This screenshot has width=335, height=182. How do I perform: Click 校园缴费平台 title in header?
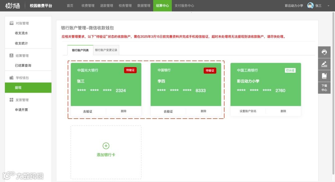tap(41, 6)
